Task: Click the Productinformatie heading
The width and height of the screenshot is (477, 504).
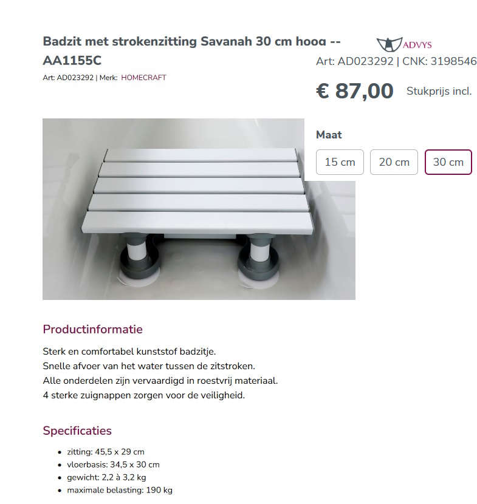Action: pos(93,330)
